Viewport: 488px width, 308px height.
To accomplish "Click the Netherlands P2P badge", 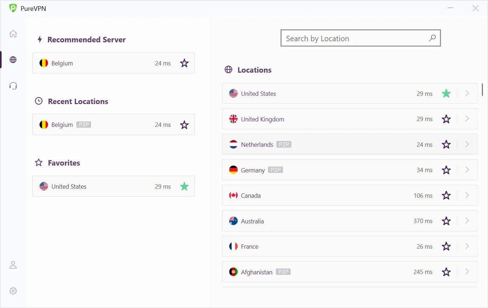I will (284, 144).
